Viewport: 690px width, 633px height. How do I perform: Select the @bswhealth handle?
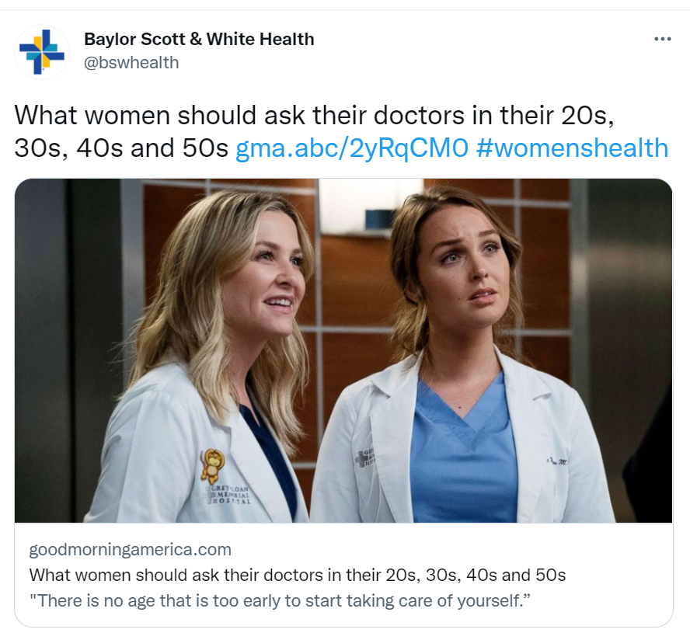[x=131, y=62]
